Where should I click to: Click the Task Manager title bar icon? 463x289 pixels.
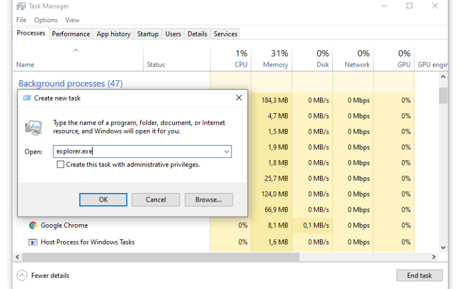tap(21, 6)
